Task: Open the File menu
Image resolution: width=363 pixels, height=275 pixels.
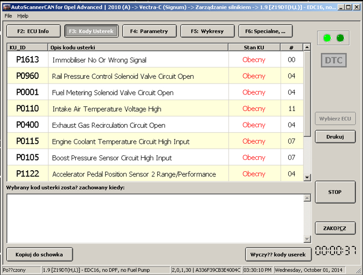Action: tap(8, 16)
